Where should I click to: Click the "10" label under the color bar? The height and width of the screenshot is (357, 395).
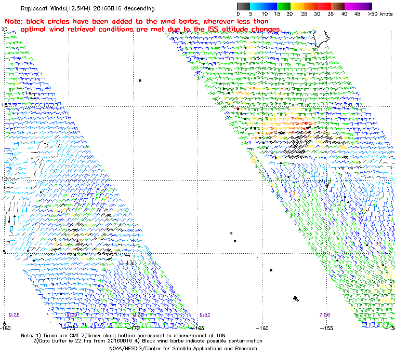[265, 14]
